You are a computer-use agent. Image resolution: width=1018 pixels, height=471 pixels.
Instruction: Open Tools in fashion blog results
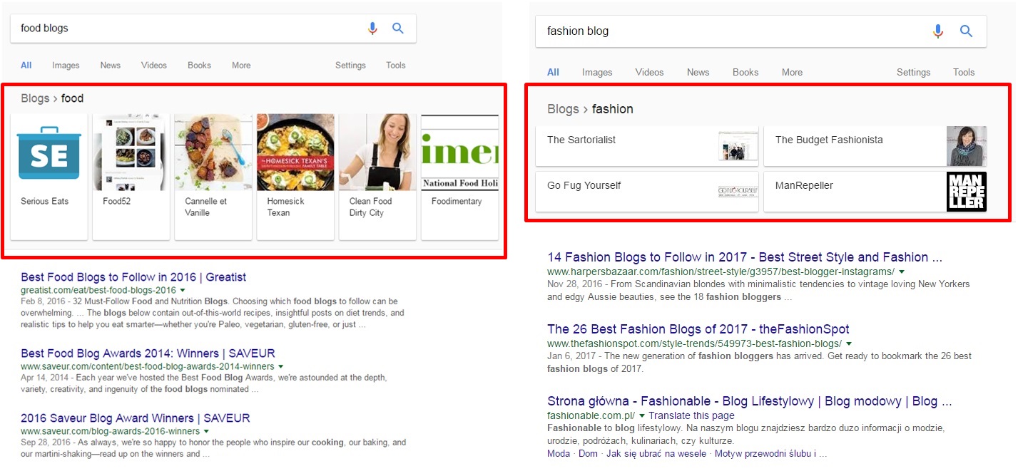pyautogui.click(x=964, y=72)
